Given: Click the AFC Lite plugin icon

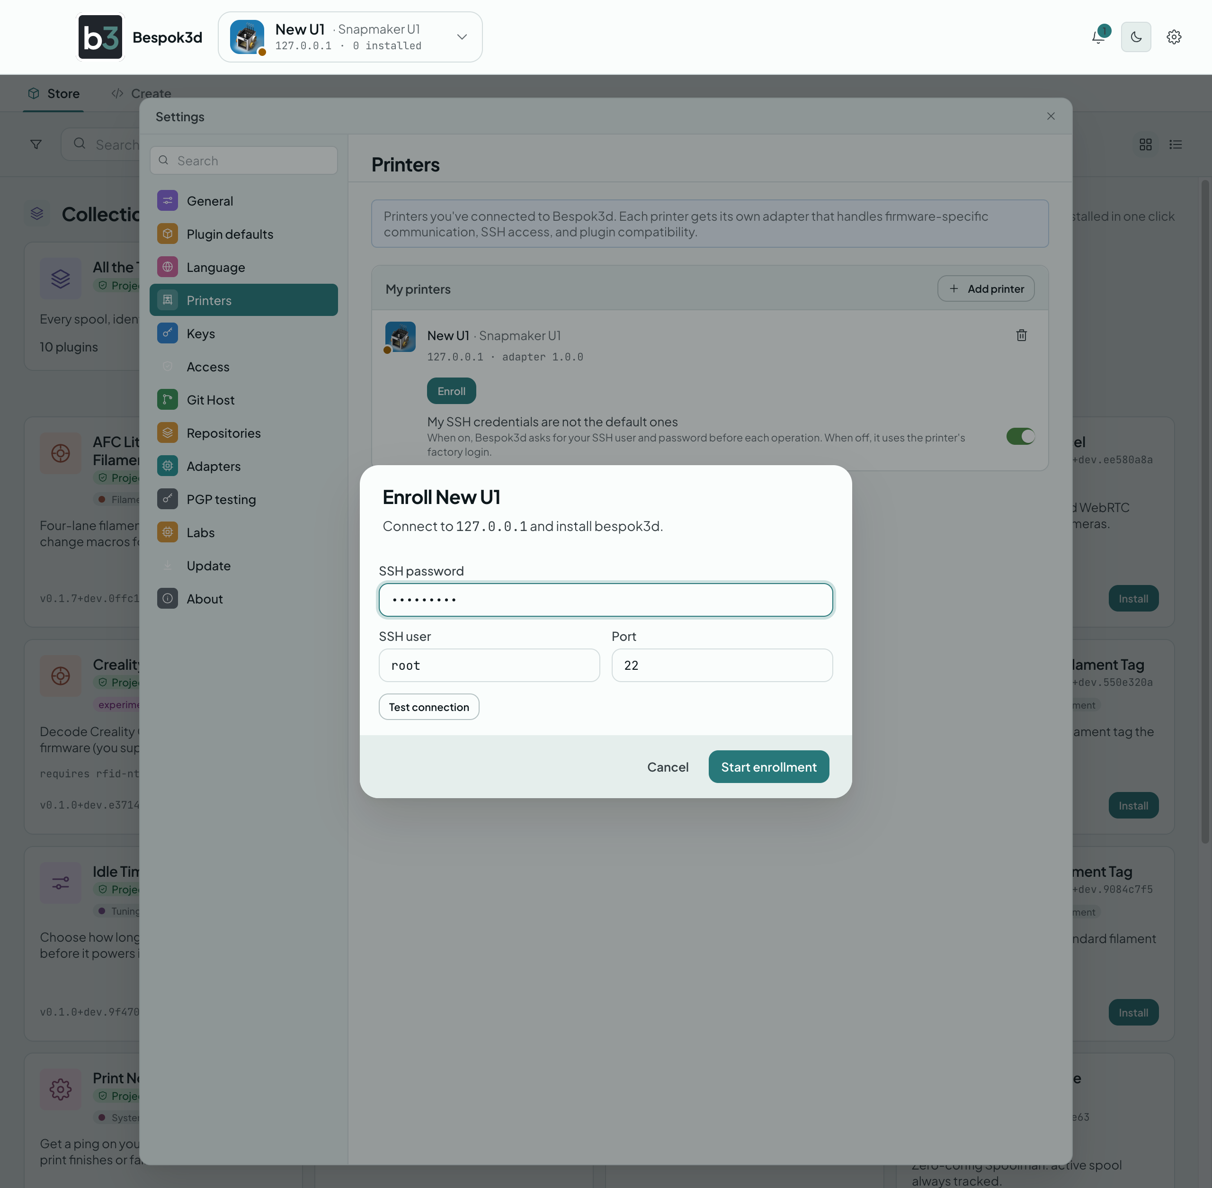Looking at the screenshot, I should tap(61, 453).
